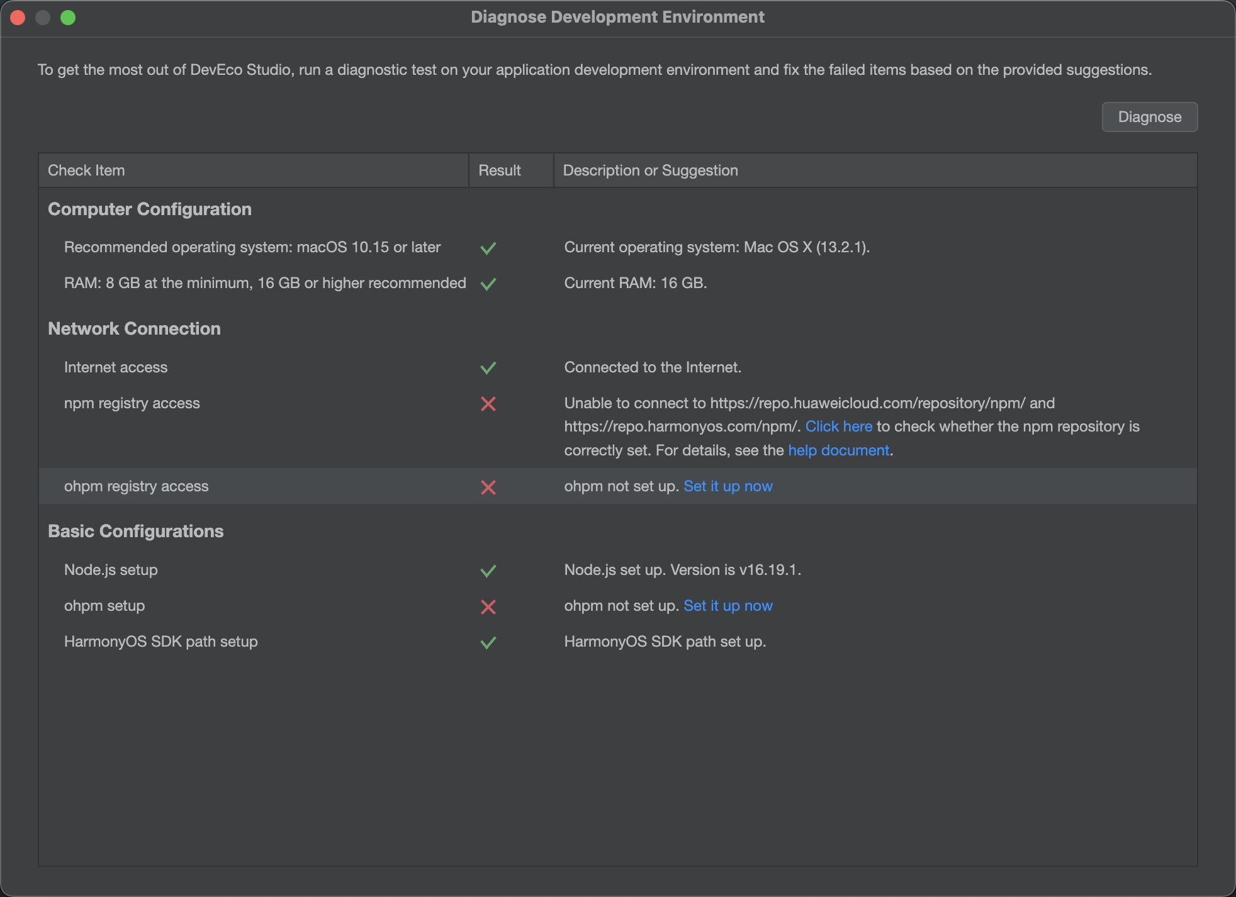Click 'Set it up now' for ohpm setup
The width and height of the screenshot is (1236, 897).
tap(728, 606)
